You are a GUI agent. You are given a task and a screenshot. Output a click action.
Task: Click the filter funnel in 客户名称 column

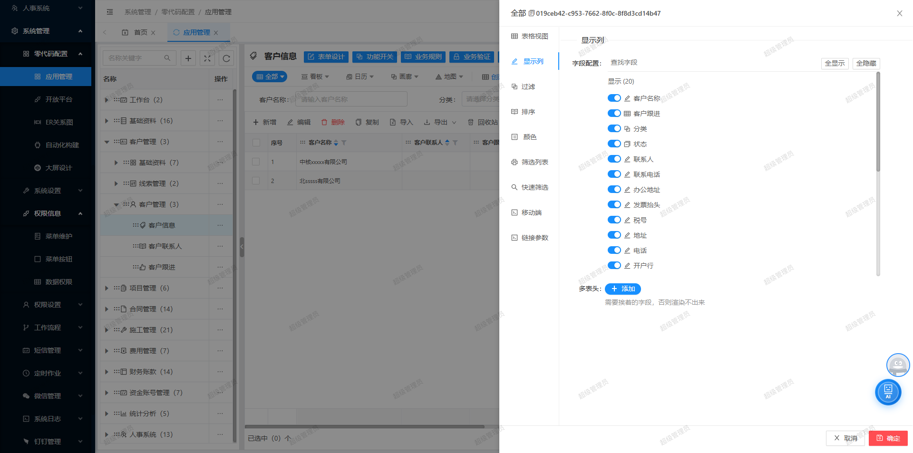point(344,143)
